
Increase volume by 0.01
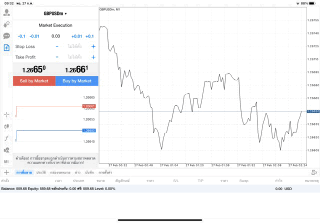tap(76, 36)
